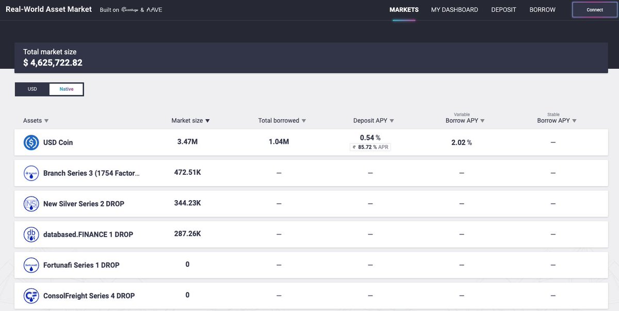Click databased.FINANCE market size 287.26K
The image size is (619, 311).
coord(187,234)
